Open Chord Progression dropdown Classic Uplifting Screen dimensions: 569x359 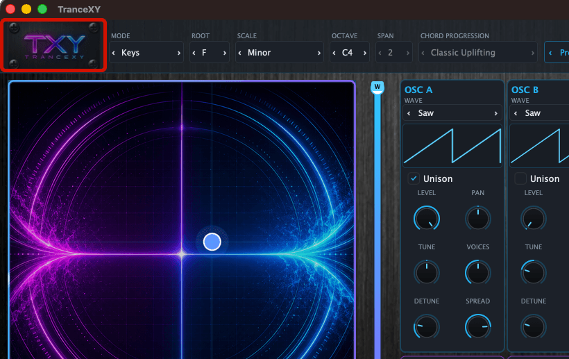(478, 53)
